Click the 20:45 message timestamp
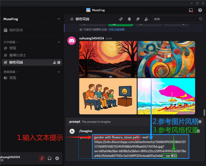The image size is (206, 166). (x=109, y=39)
